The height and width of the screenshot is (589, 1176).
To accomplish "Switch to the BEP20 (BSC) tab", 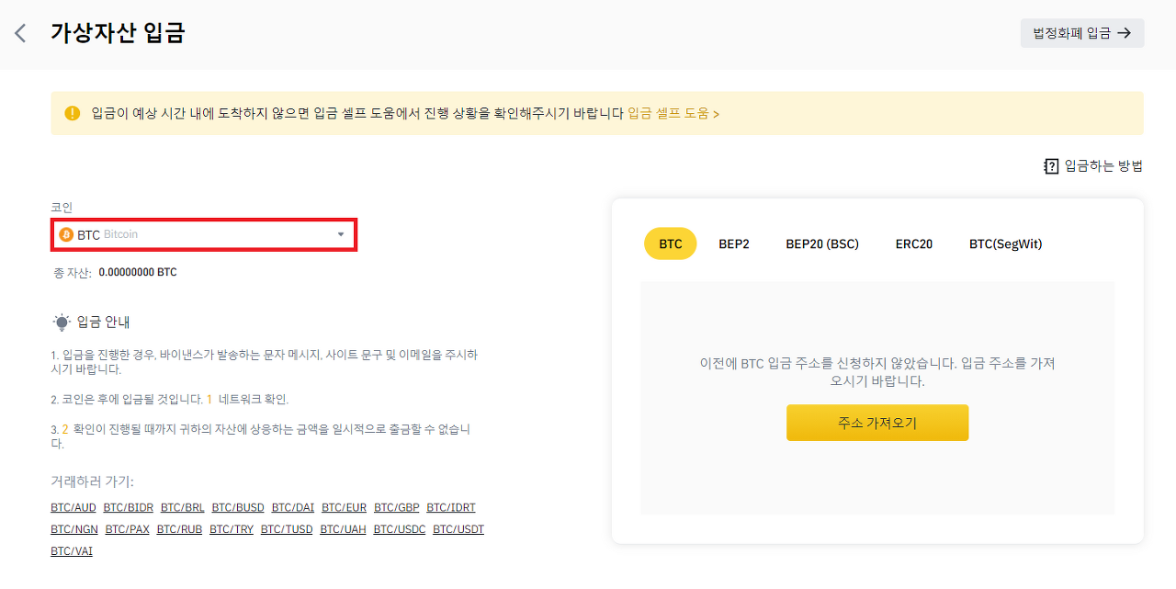I will point(821,244).
